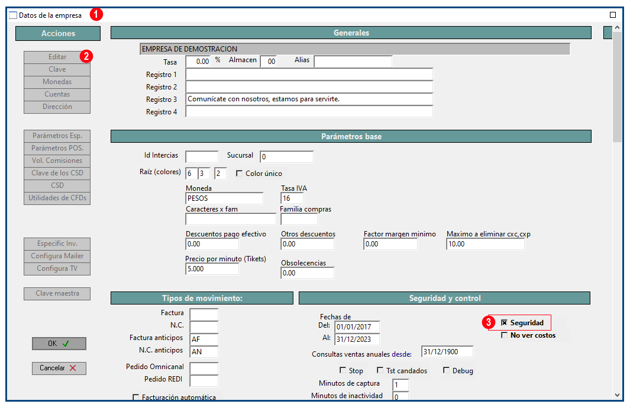Click the Especific Inv. button

pyautogui.click(x=57, y=243)
